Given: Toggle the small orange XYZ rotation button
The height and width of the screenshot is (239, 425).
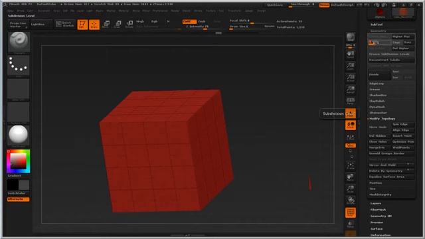Looking at the screenshot, I should [351, 145].
